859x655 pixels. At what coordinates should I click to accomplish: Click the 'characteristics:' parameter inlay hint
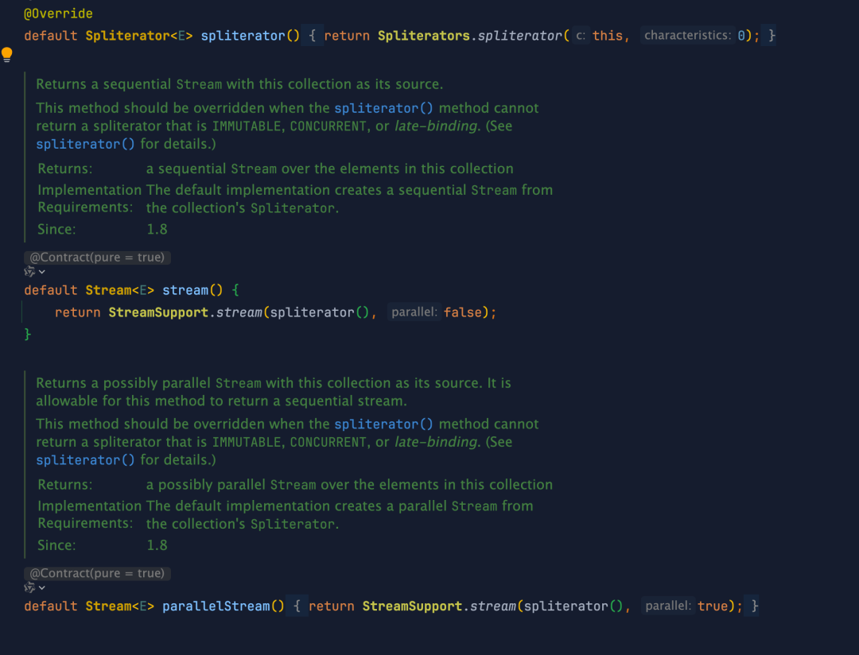click(687, 36)
